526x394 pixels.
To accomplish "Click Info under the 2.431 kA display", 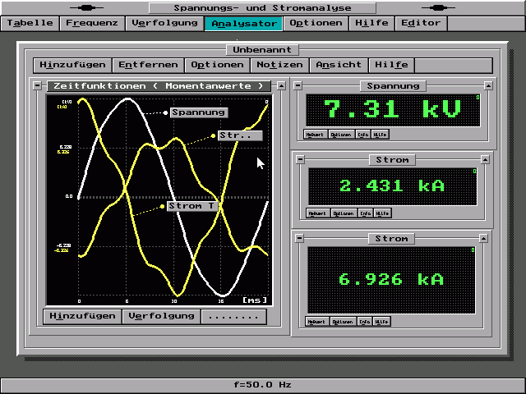I will coord(364,213).
